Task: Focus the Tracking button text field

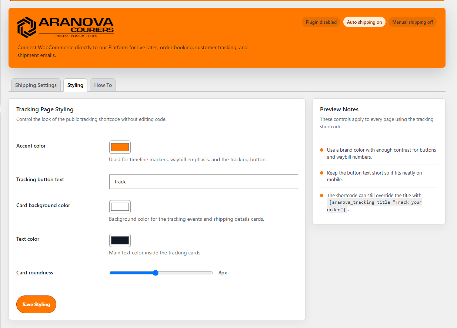Action: click(203, 182)
